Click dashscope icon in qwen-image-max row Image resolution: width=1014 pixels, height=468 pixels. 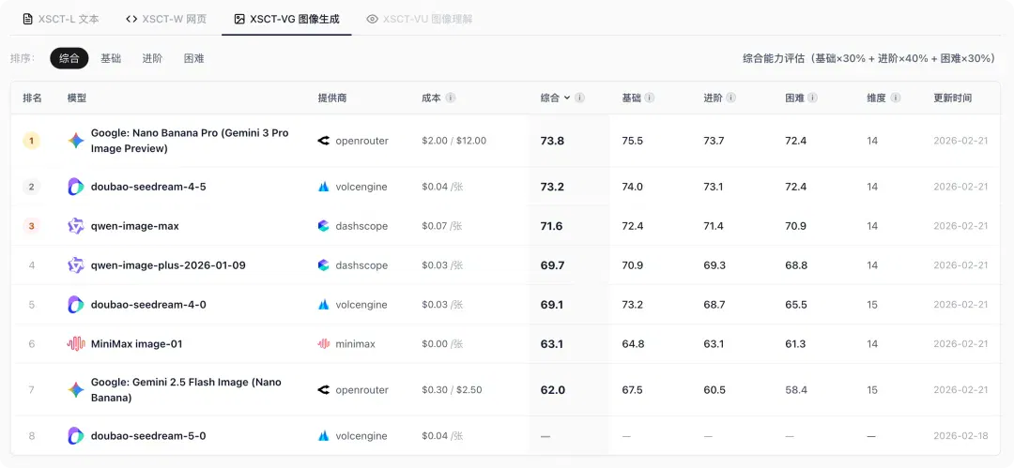tap(323, 226)
